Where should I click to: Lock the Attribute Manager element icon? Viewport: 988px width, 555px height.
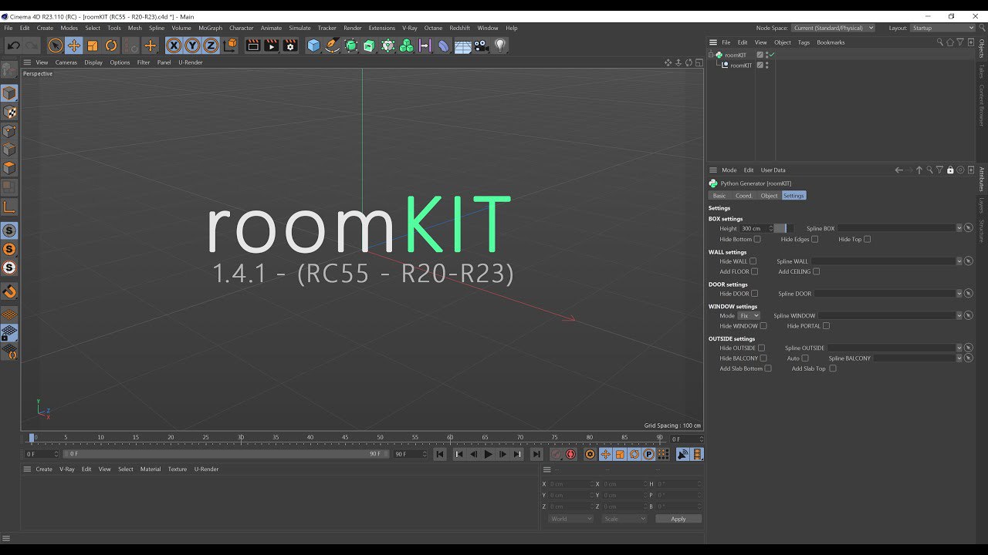coord(950,170)
